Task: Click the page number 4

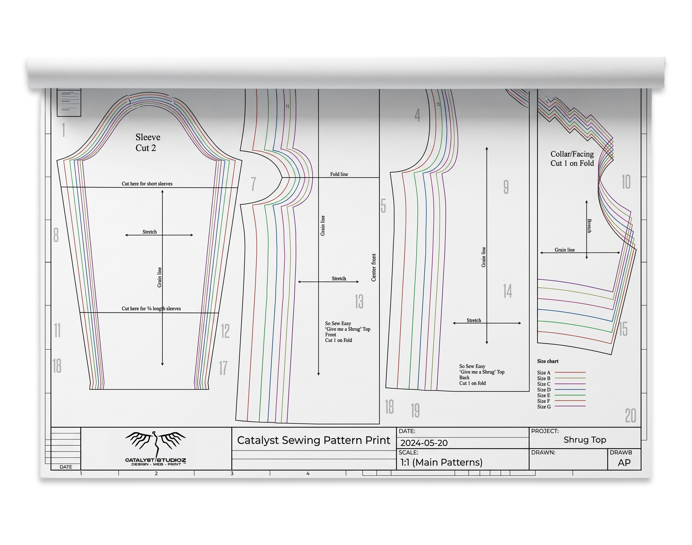Action: [418, 115]
